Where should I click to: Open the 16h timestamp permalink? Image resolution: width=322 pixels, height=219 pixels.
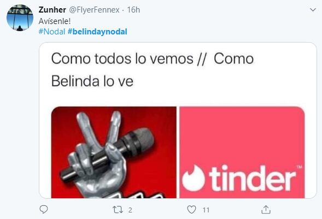[x=133, y=10]
